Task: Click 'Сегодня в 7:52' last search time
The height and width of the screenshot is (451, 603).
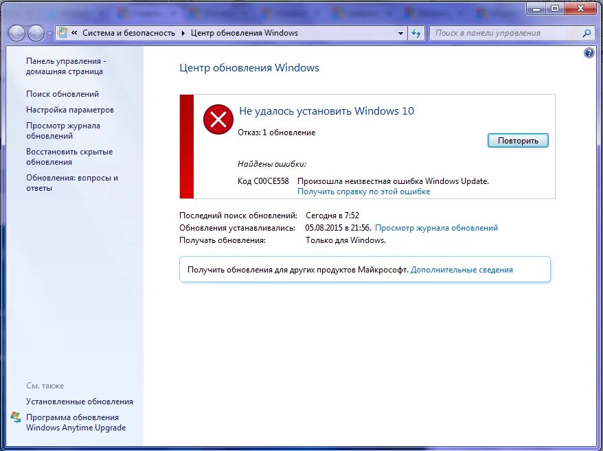Action: point(332,216)
